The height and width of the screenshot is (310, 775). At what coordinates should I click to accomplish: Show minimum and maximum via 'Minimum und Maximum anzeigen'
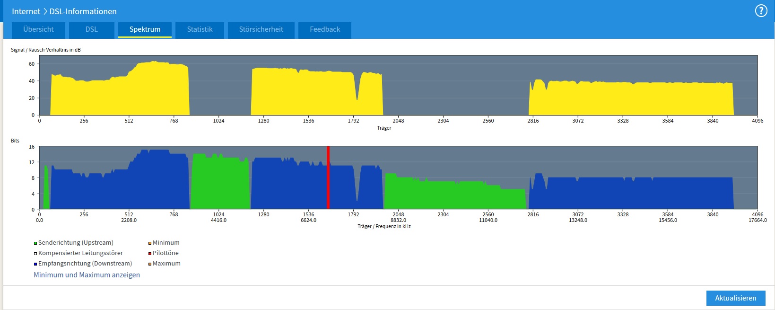pos(87,275)
